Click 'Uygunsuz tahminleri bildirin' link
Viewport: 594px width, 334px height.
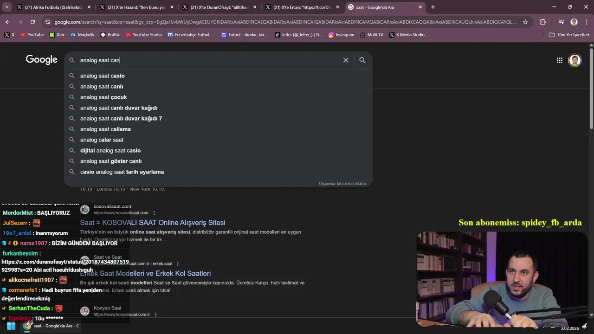pyautogui.click(x=342, y=184)
